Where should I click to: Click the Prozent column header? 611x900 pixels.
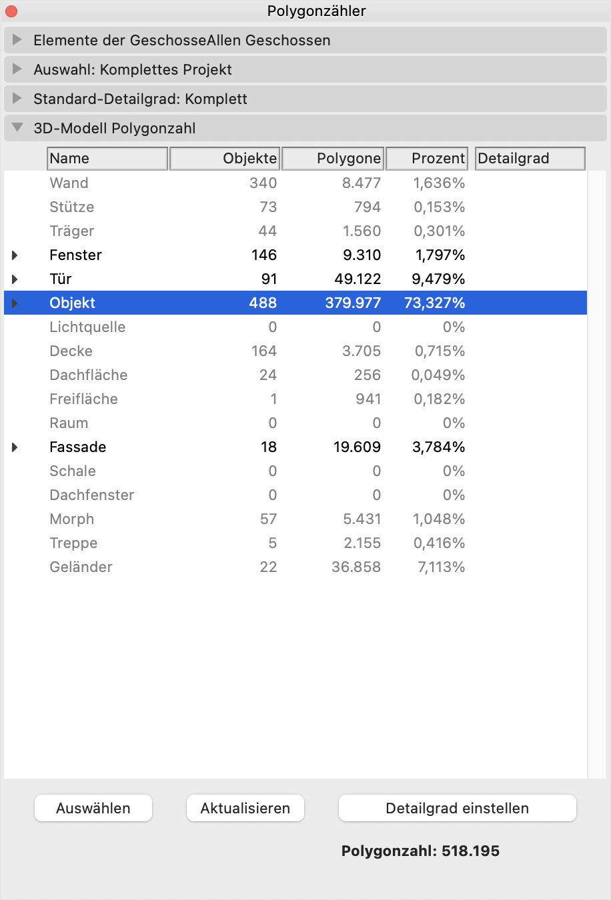point(427,159)
